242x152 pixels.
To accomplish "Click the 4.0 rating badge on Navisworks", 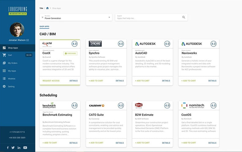I will coord(214,44).
